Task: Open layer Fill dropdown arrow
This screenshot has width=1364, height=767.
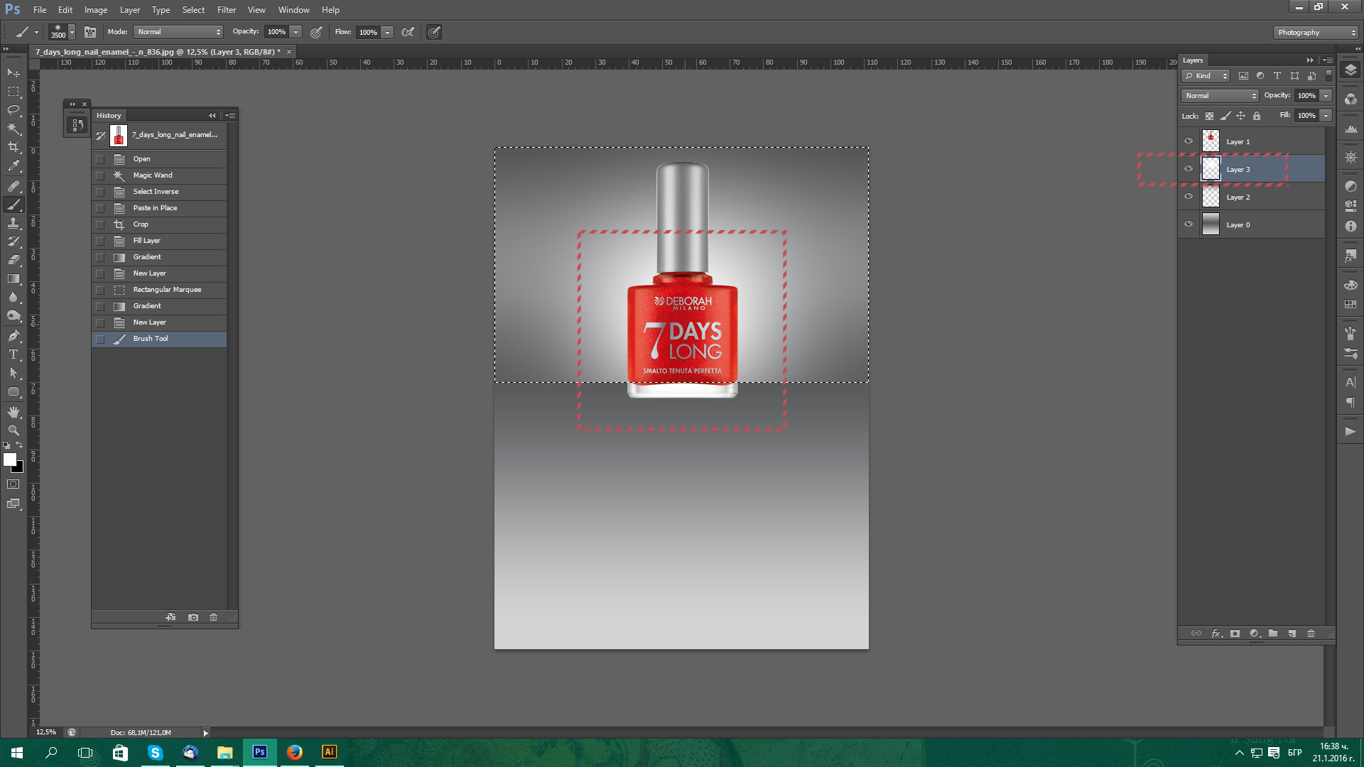Action: (1326, 116)
